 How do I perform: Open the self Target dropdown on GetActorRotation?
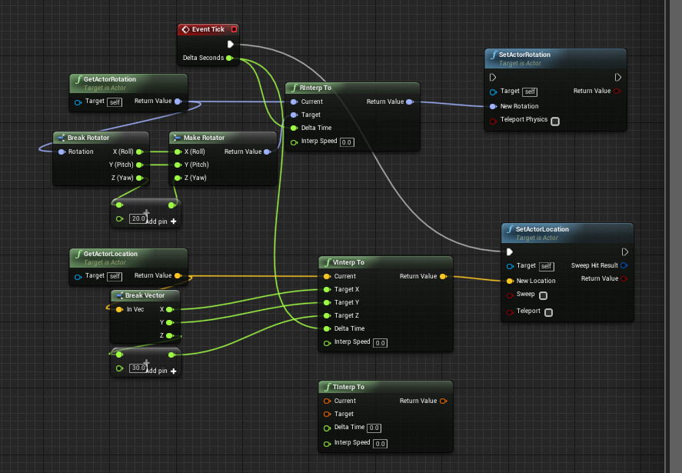click(x=113, y=102)
